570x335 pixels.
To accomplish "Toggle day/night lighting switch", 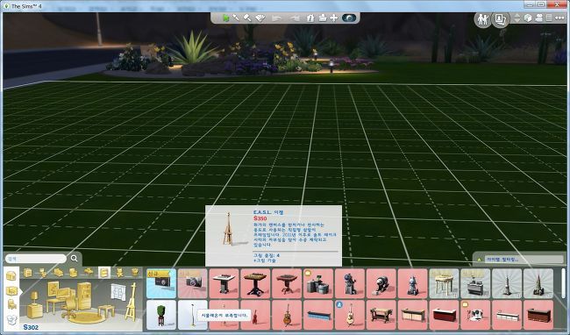I will click(x=349, y=18).
